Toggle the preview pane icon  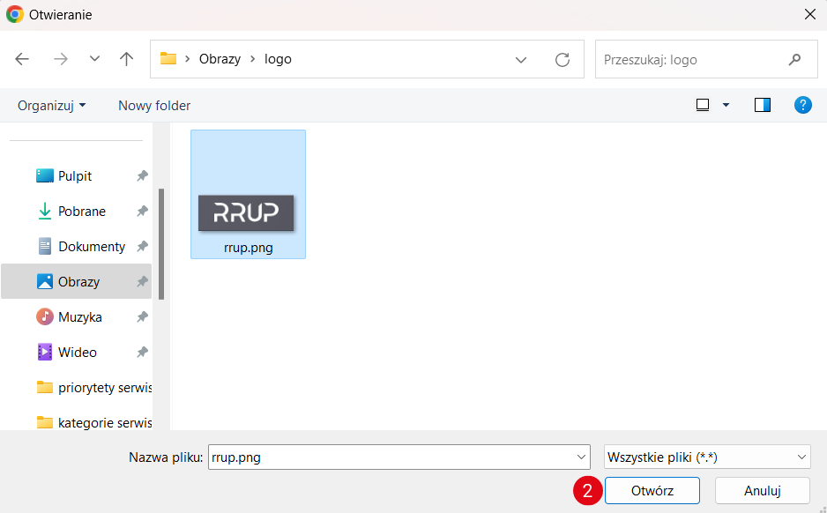763,105
